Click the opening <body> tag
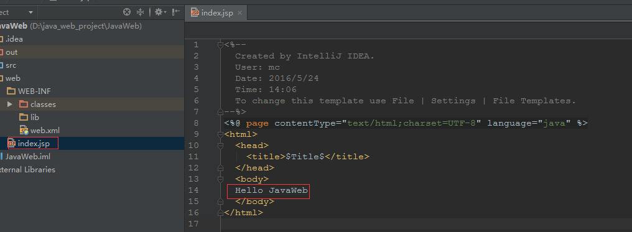The image size is (632, 232). point(252,179)
